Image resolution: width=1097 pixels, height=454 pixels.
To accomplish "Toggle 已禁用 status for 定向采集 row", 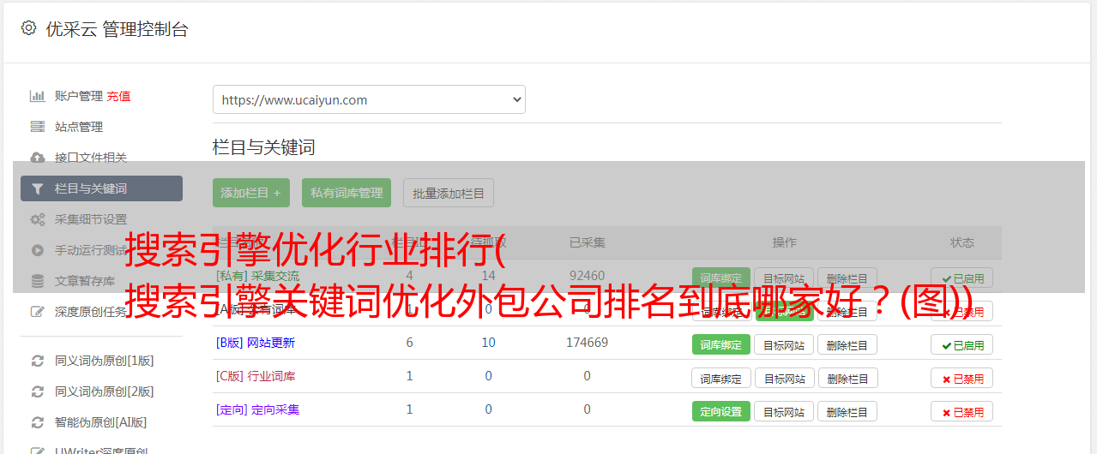I will 962,411.
